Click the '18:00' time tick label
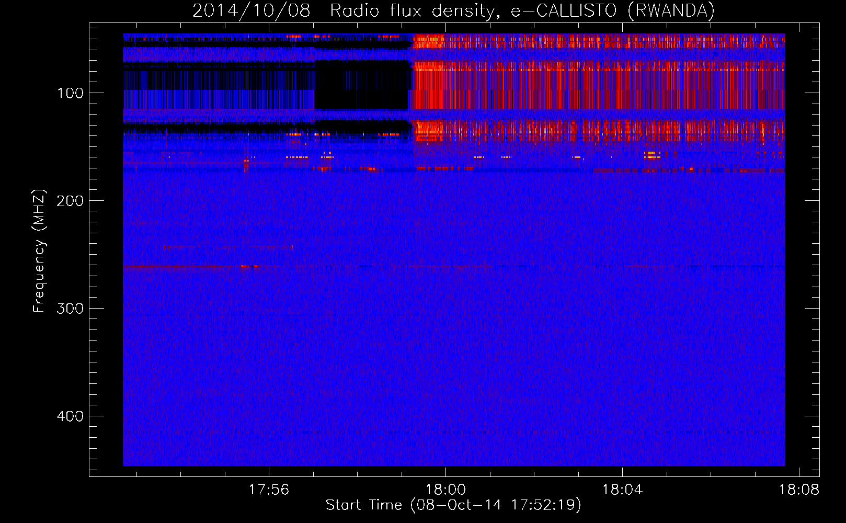 (445, 490)
